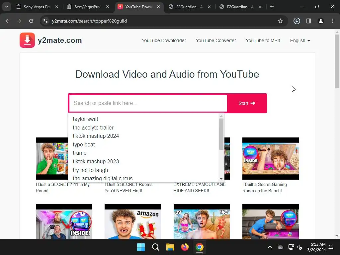Click the page vertical scrollbar thumb
The image size is (340, 255).
coord(337,61)
